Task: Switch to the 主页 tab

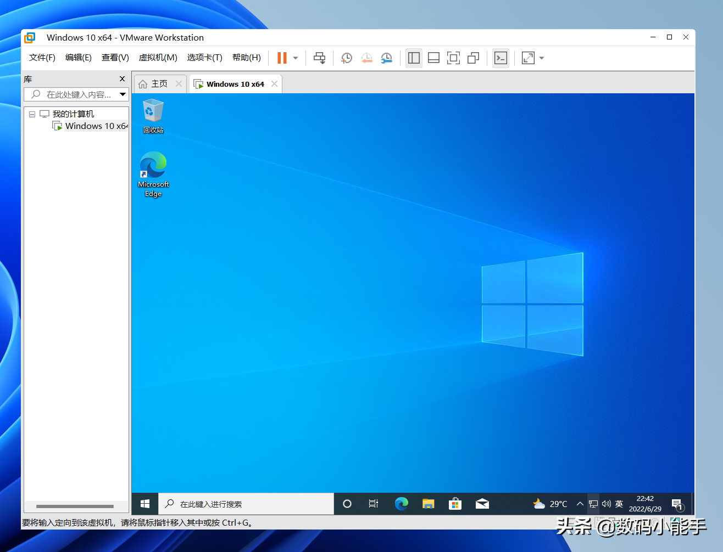Action: pos(159,84)
